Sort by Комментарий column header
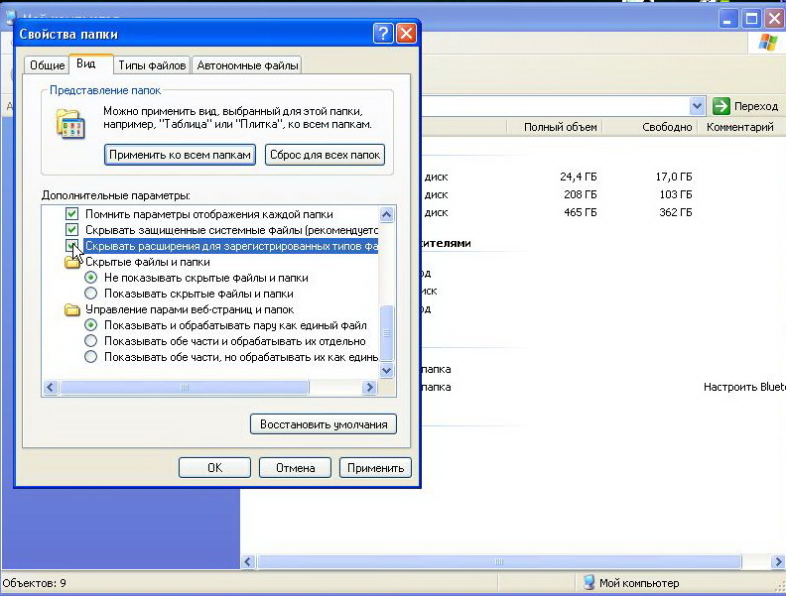 click(x=741, y=127)
